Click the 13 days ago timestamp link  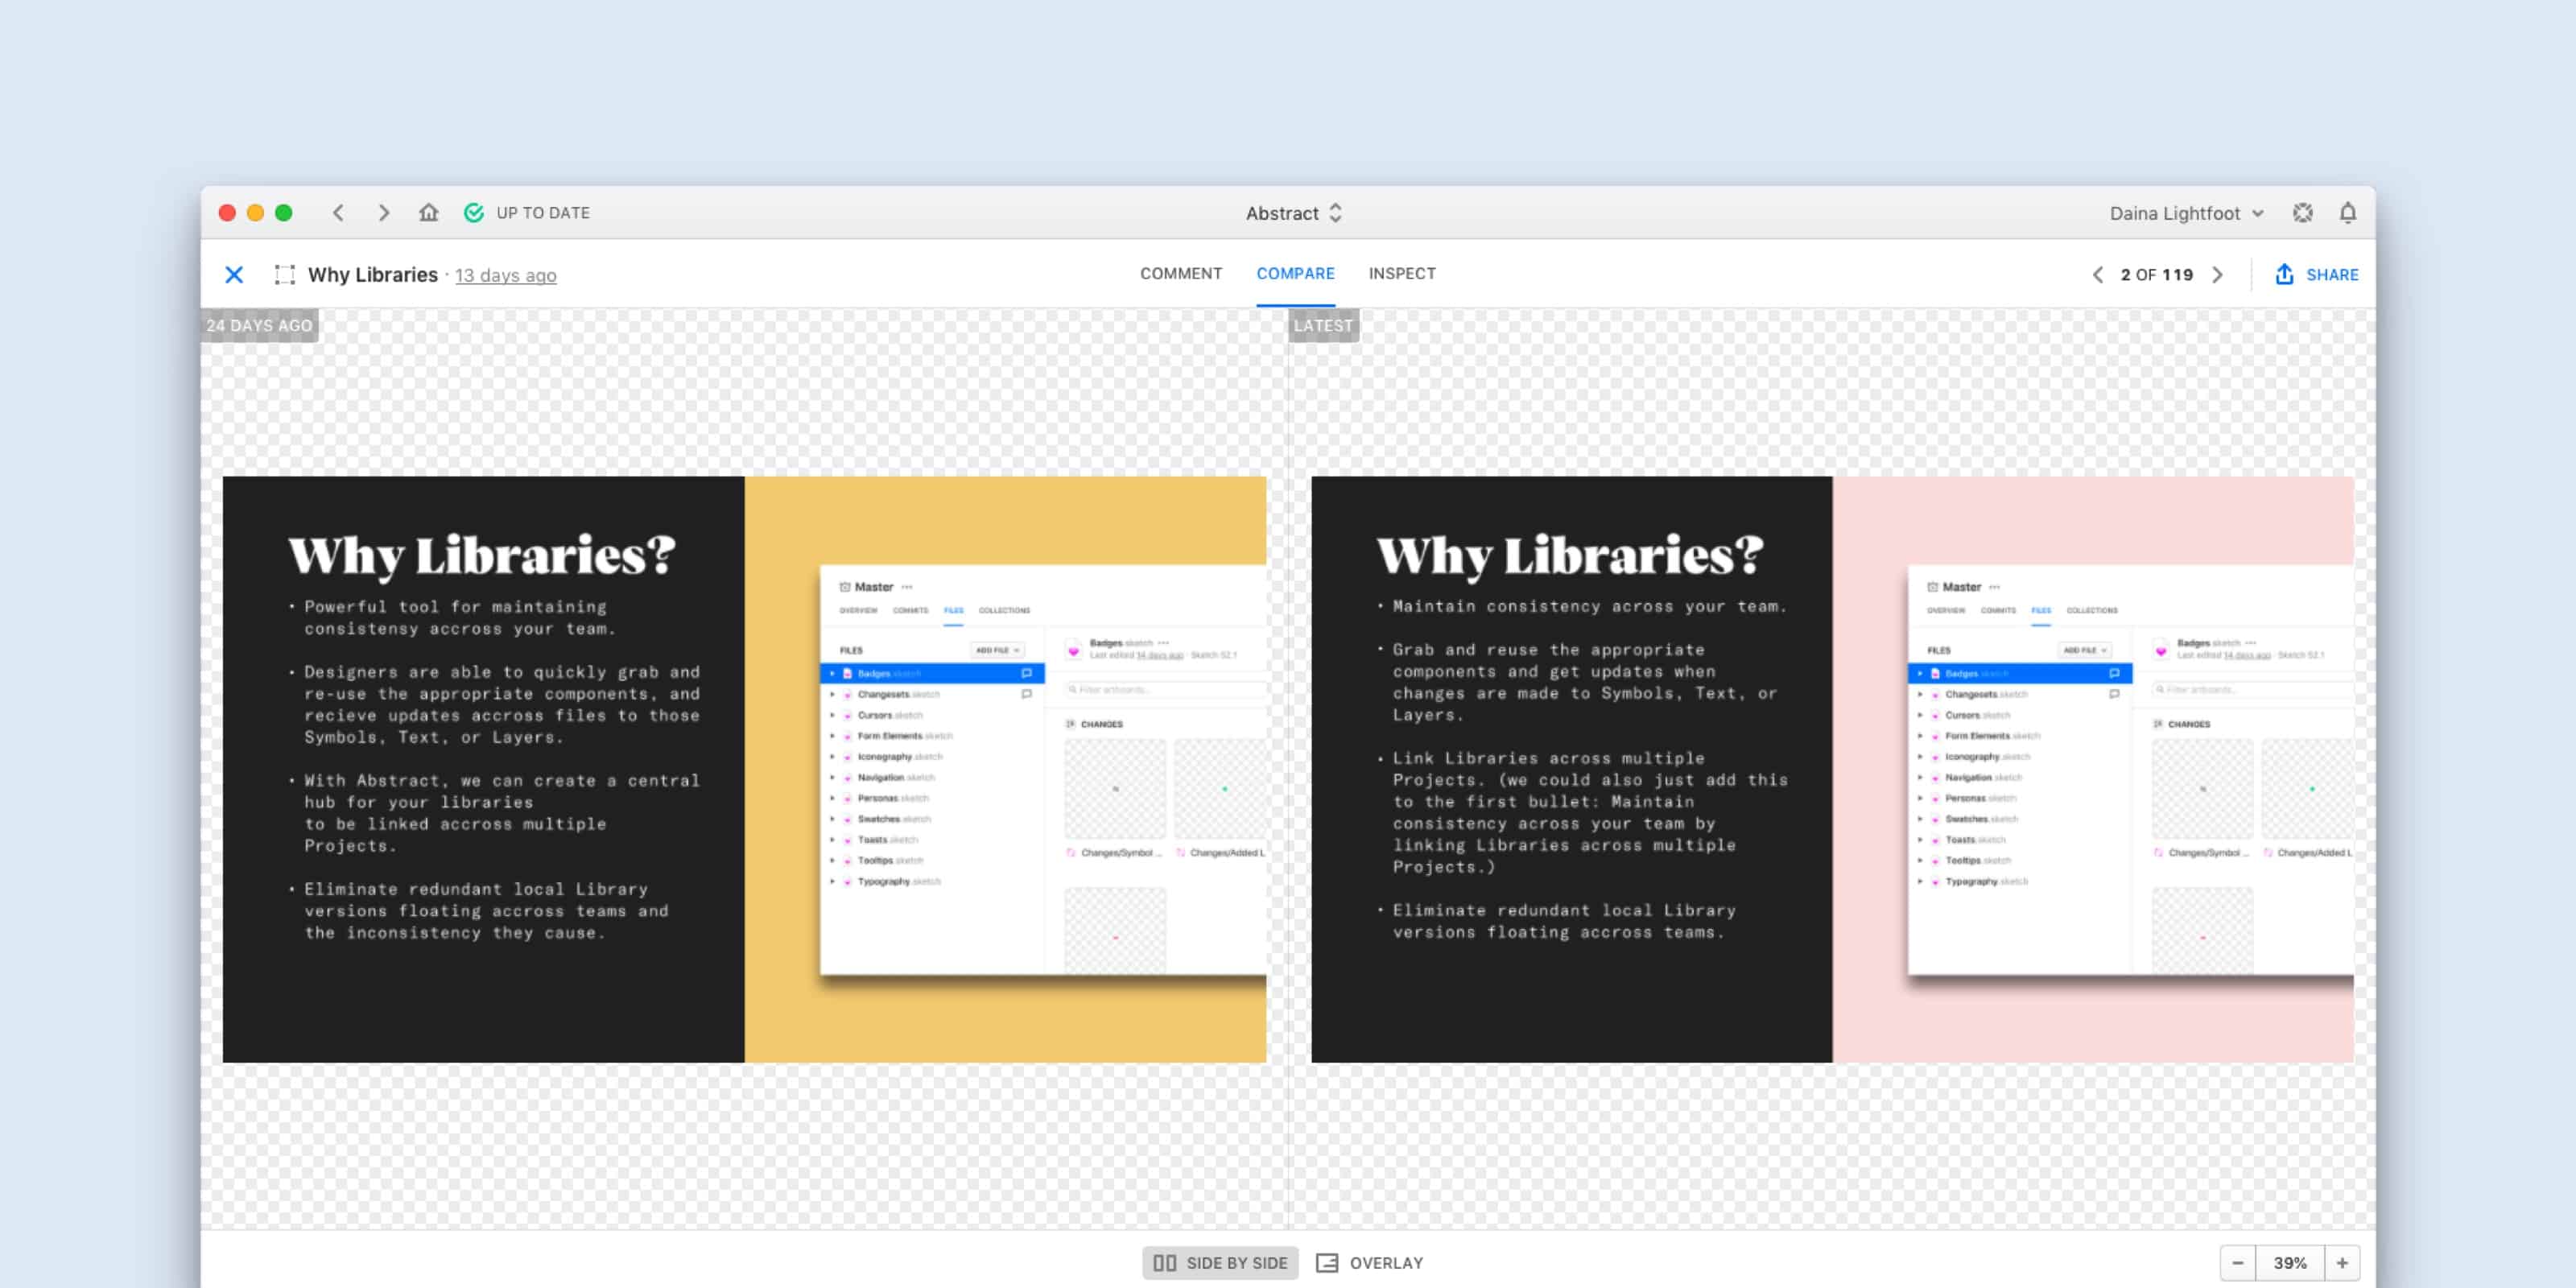pyautogui.click(x=506, y=275)
